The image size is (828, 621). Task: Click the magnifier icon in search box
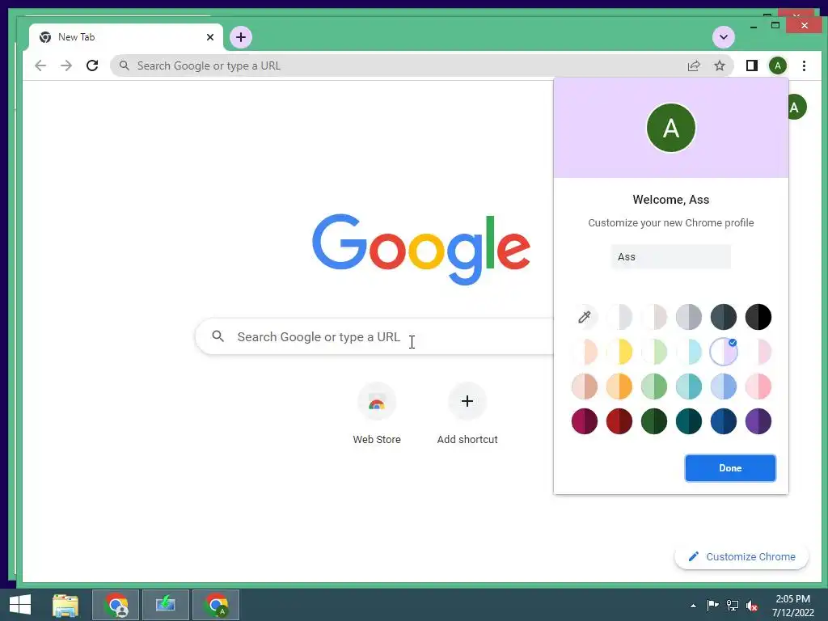click(218, 336)
